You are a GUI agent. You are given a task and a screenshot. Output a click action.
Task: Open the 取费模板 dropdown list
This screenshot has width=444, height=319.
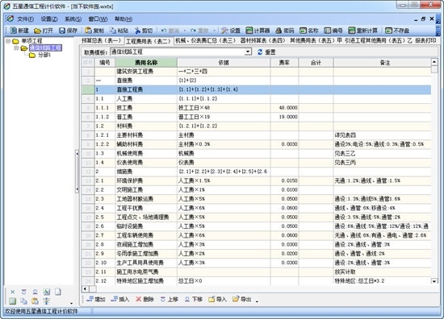(248, 52)
